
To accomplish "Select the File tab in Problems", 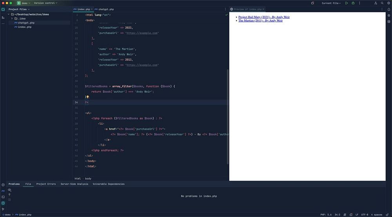I will click(28, 184).
